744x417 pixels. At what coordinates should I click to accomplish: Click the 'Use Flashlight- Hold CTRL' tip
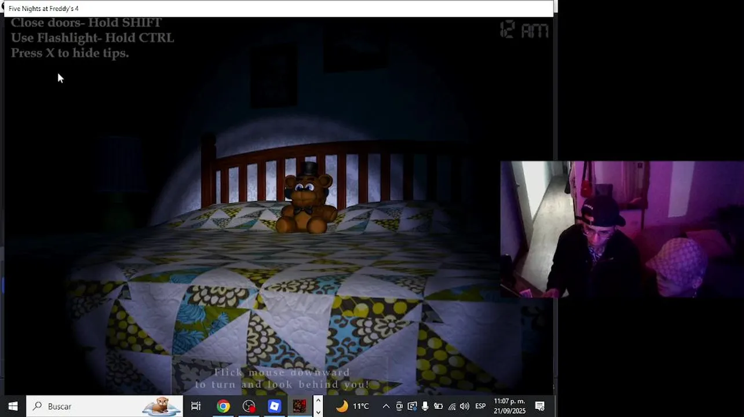click(92, 38)
